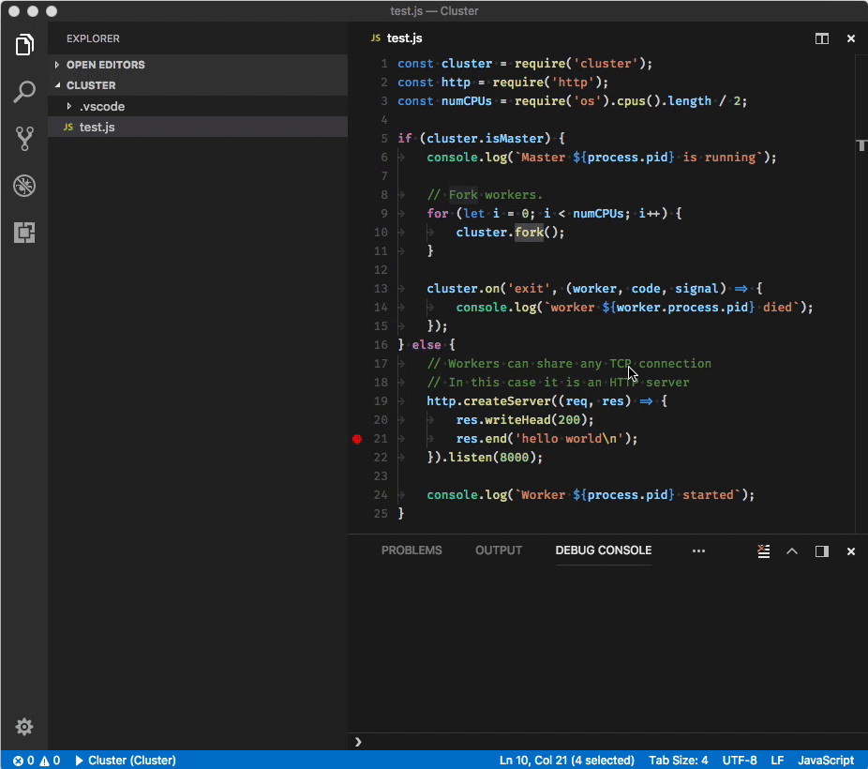Open the Explorer view icon
868x769 pixels.
[x=23, y=44]
